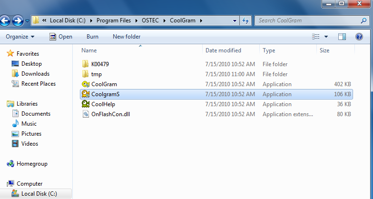
Task: Open the Pictures library
Action: tap(31, 134)
